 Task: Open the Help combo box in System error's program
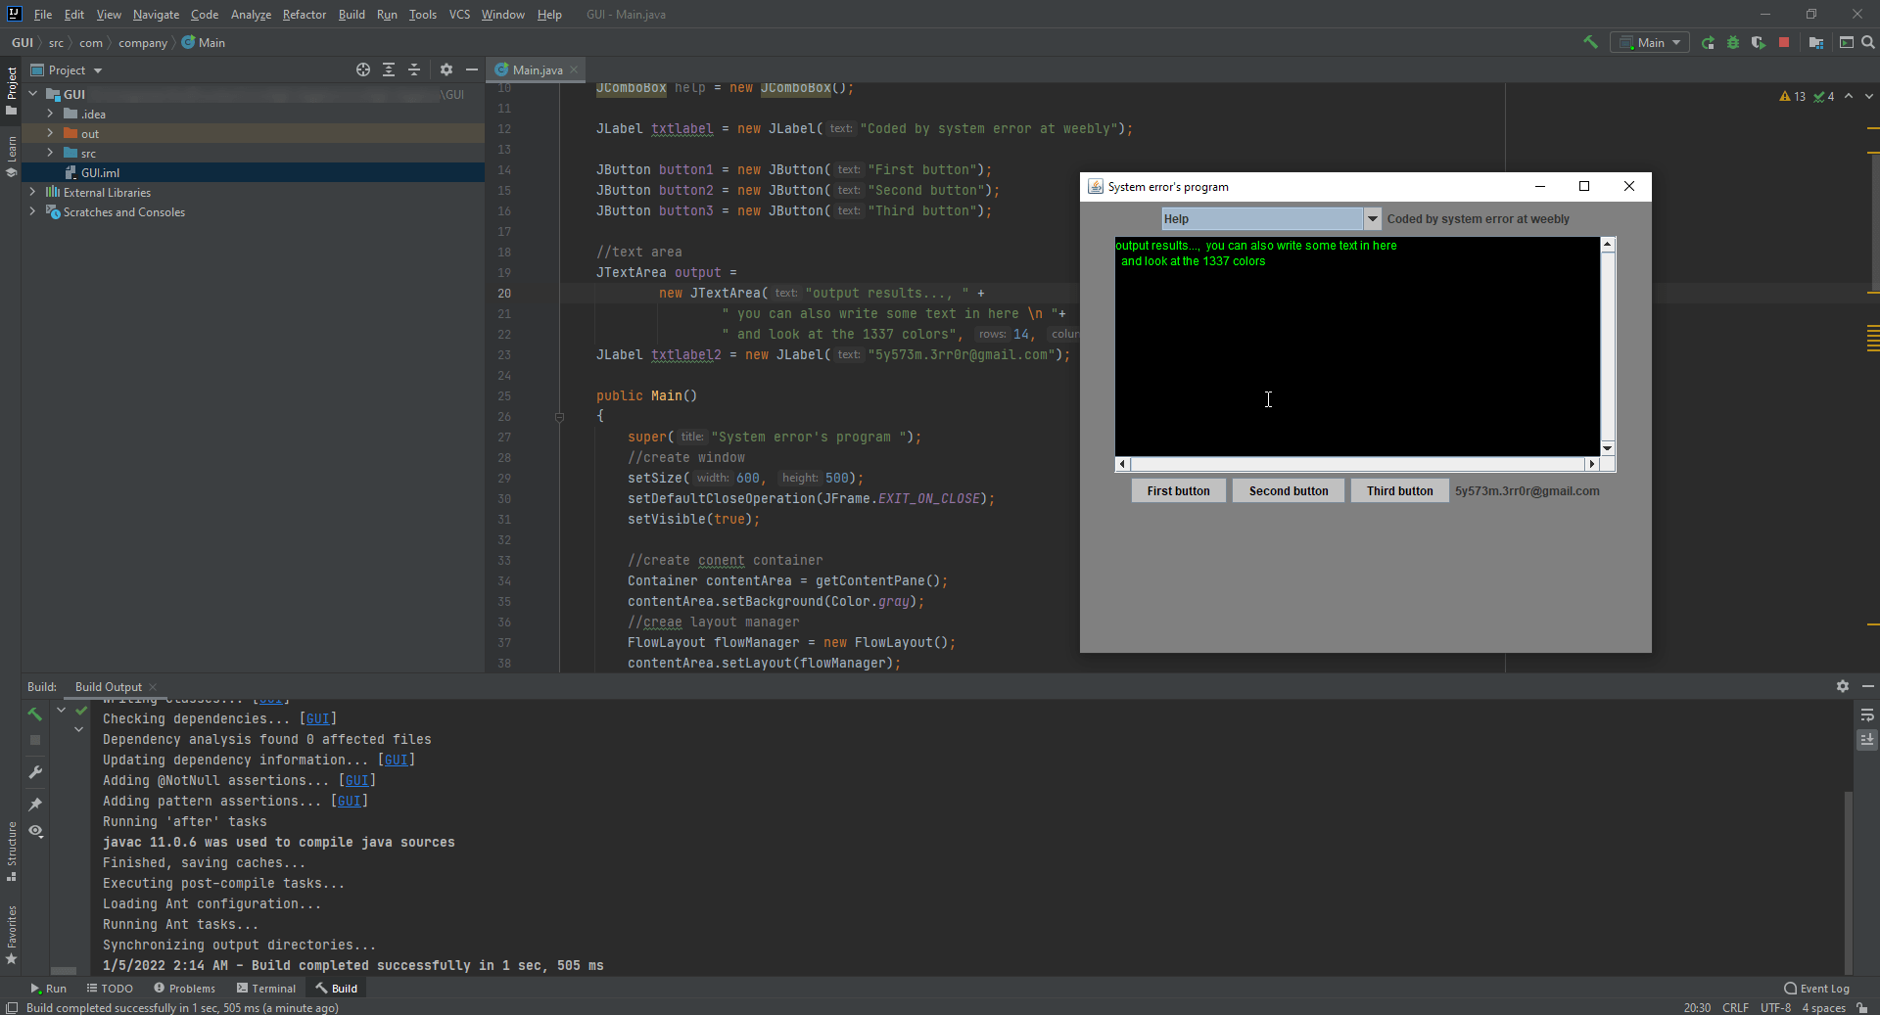pyautogui.click(x=1373, y=218)
